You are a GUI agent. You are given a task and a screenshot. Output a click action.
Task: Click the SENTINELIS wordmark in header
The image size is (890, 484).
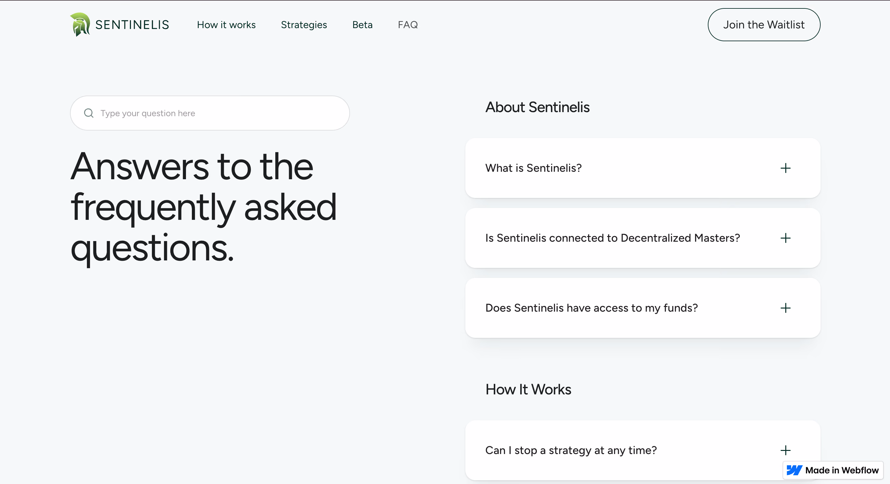(132, 25)
